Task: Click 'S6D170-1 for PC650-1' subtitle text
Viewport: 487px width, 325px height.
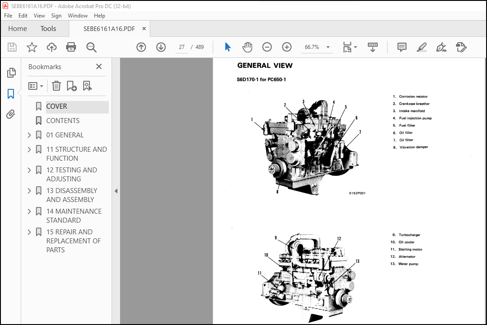Action: pos(261,79)
